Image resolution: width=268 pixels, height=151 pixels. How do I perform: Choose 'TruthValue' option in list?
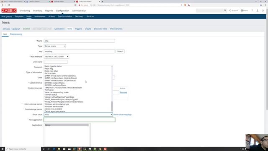(x=49, y=90)
